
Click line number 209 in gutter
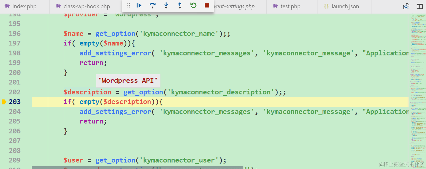point(15,160)
